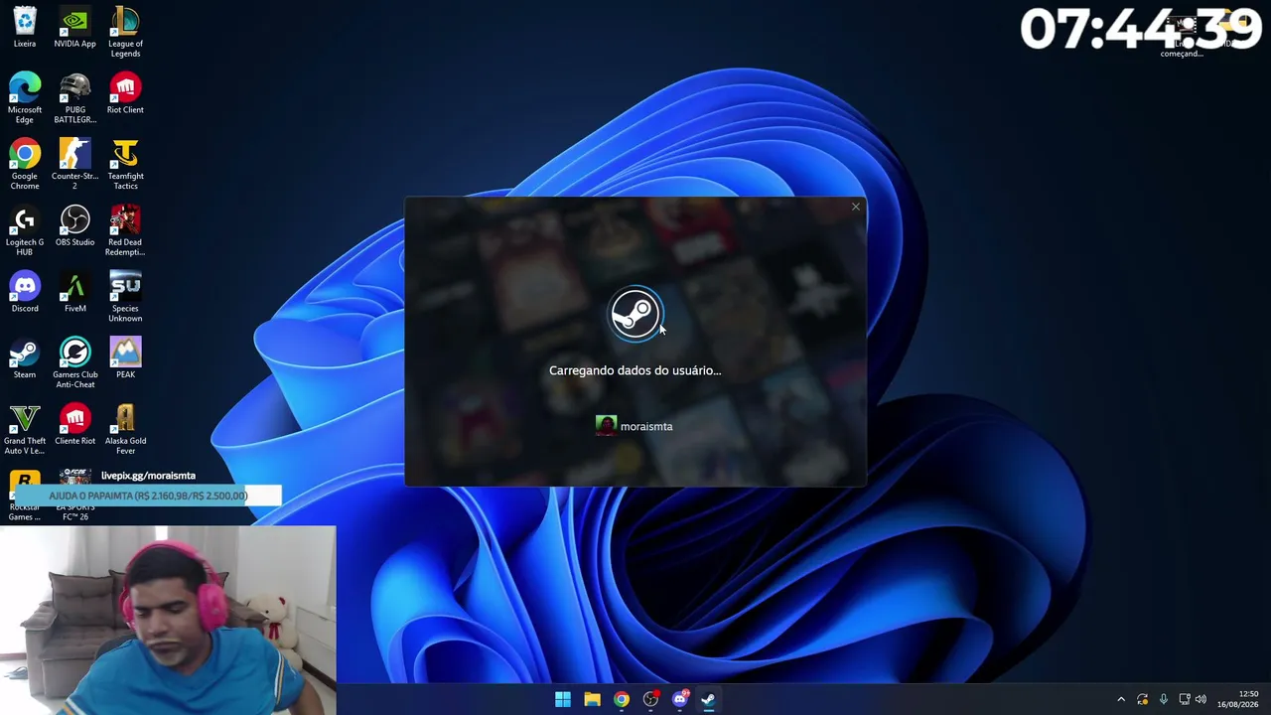This screenshot has height=715, width=1271.
Task: Click the microphone icon in system tray
Action: click(x=1164, y=699)
